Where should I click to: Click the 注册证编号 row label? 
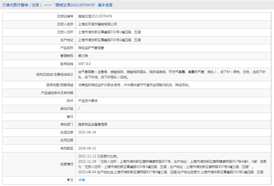(65, 16)
